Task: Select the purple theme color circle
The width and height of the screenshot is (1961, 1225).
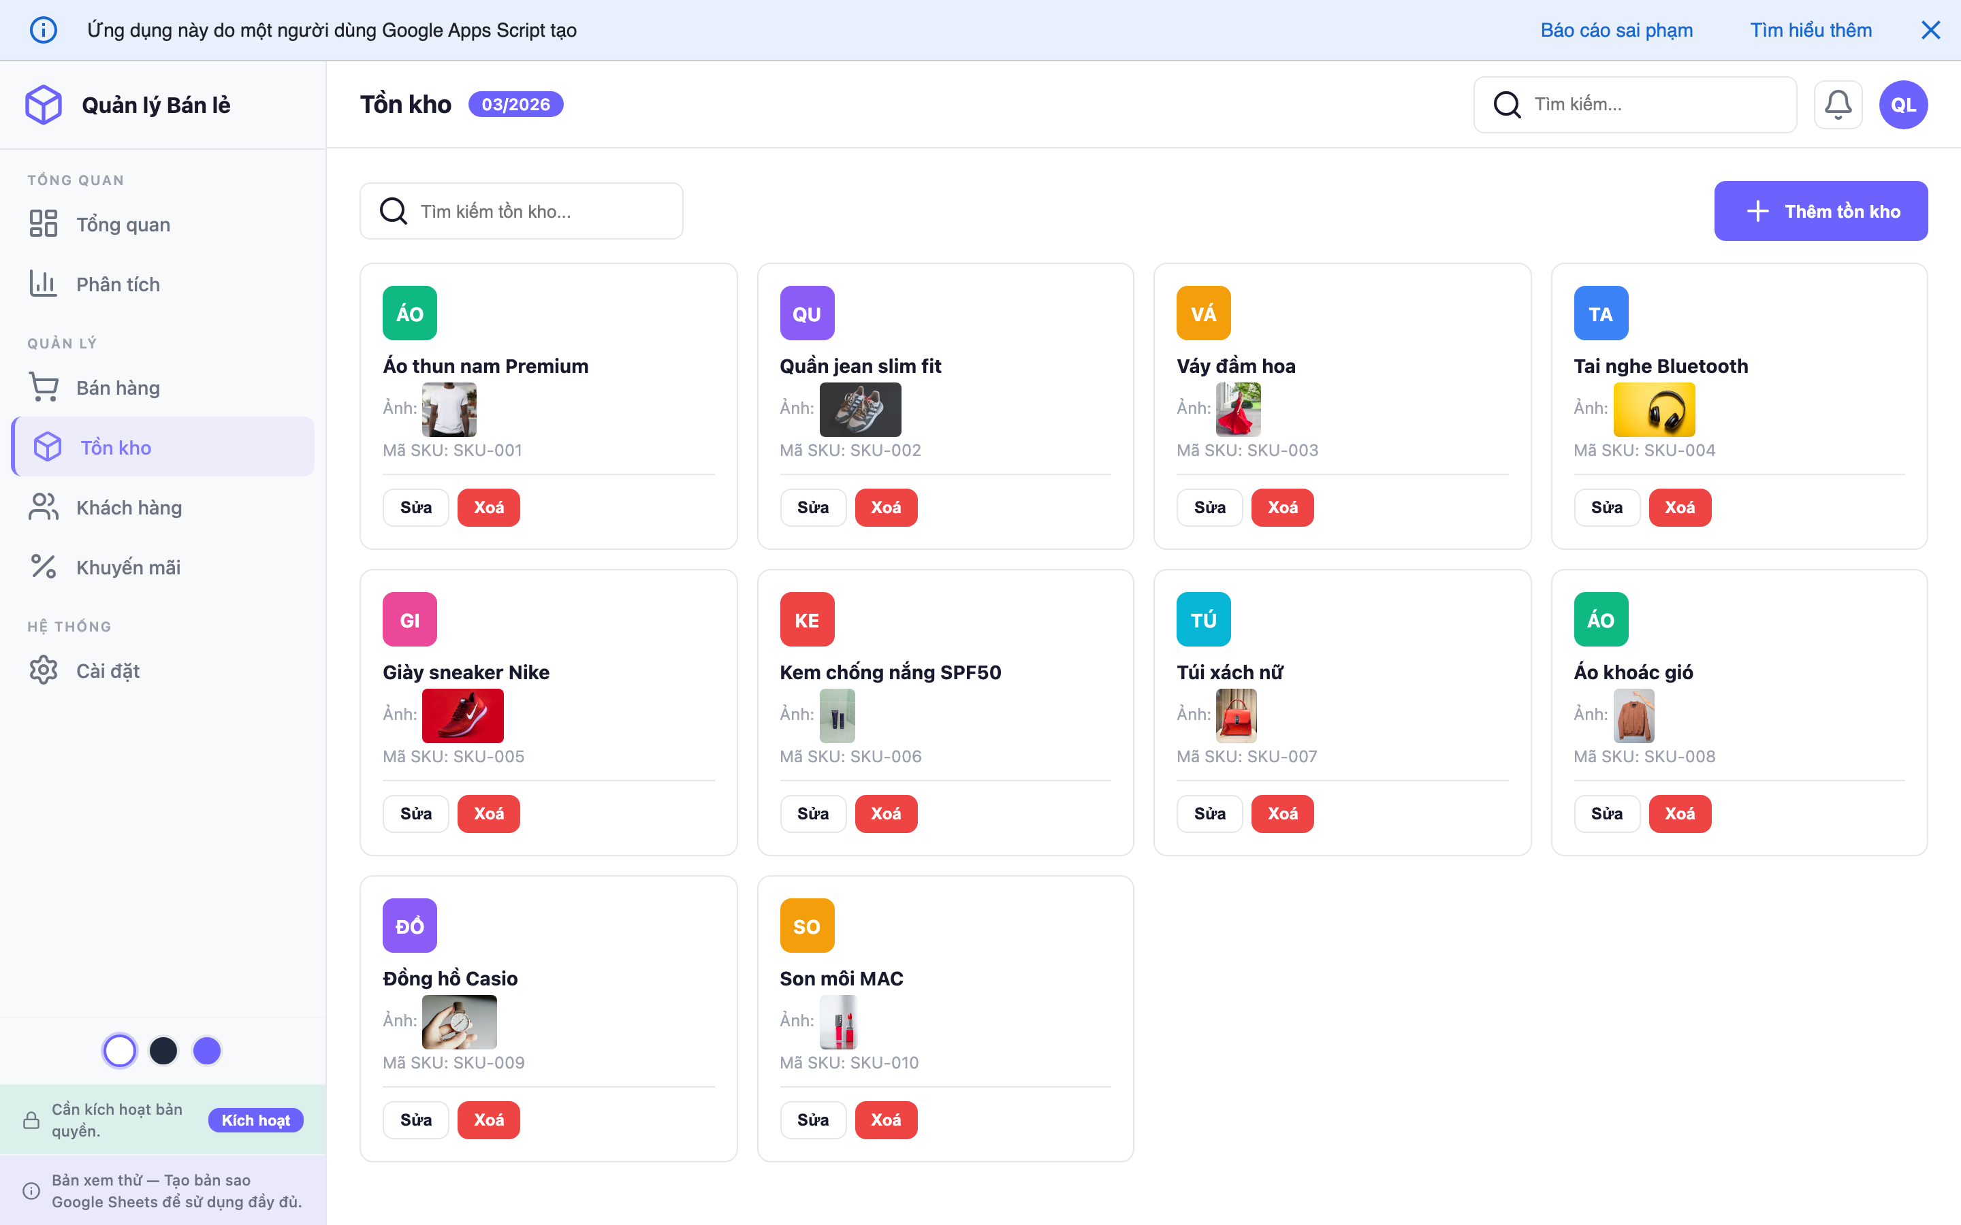Action: [206, 1050]
